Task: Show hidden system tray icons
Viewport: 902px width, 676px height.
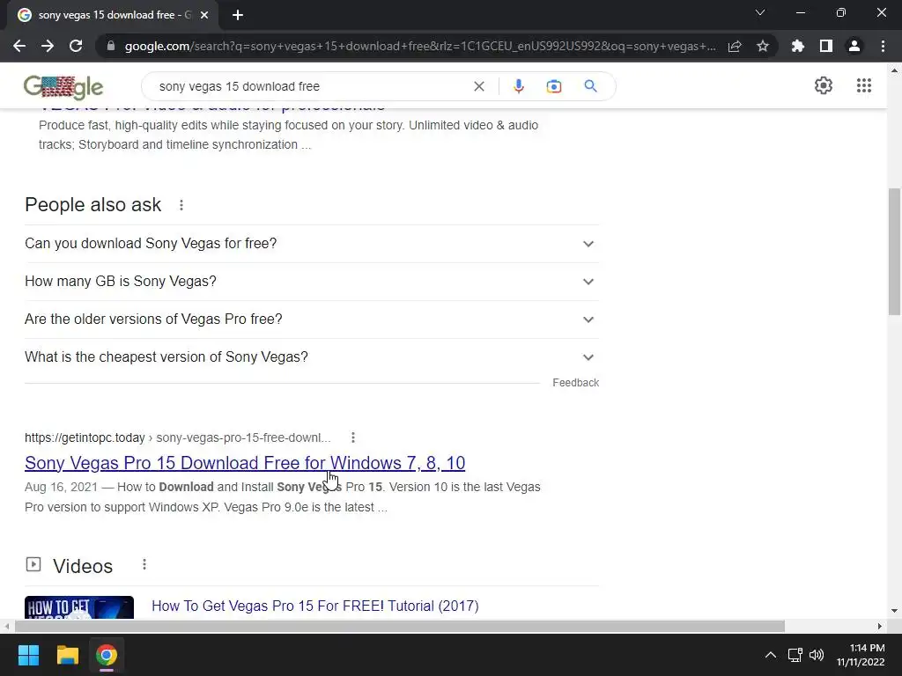Action: [770, 655]
